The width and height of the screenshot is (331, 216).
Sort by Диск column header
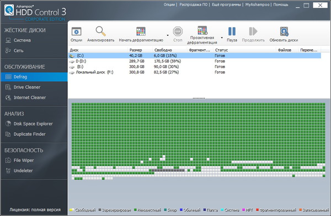98,50
